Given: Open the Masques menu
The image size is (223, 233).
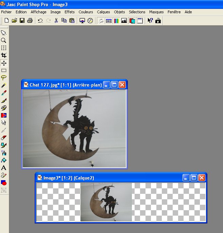Looking at the screenshot, I should point(156,12).
